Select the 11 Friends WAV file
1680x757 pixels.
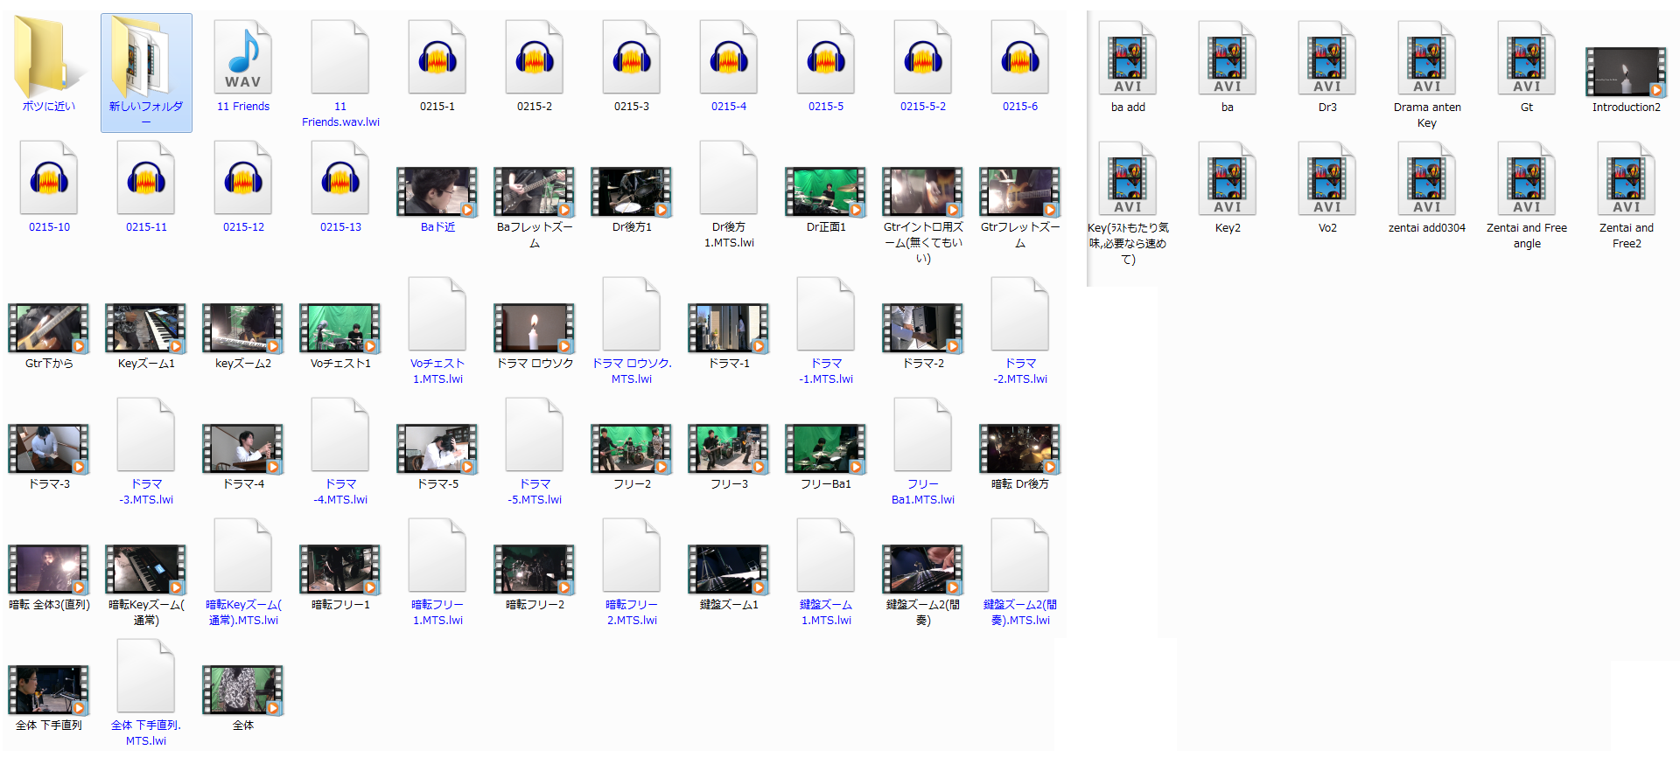(x=243, y=58)
